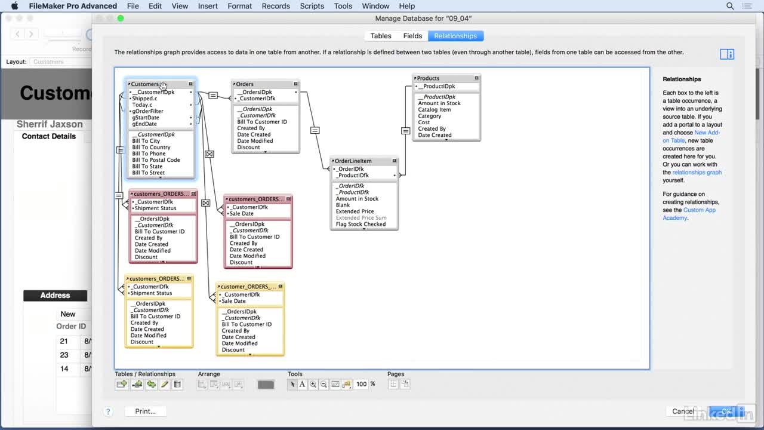Viewport: 764px width, 430px height.
Task: Click the equals operator between OrderLineItem and Products
Action: tap(405, 130)
